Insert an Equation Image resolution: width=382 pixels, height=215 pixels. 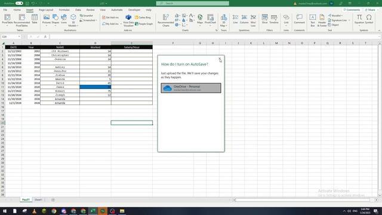359,20
